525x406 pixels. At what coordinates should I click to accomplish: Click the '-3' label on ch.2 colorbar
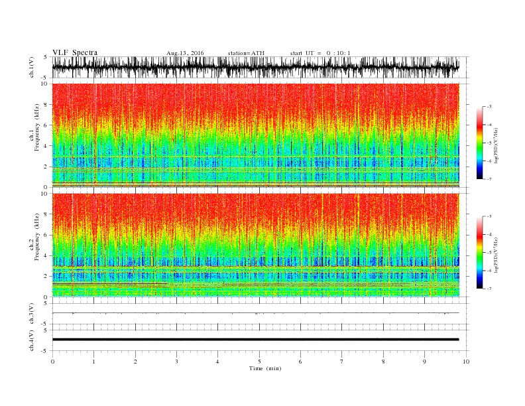click(x=489, y=217)
